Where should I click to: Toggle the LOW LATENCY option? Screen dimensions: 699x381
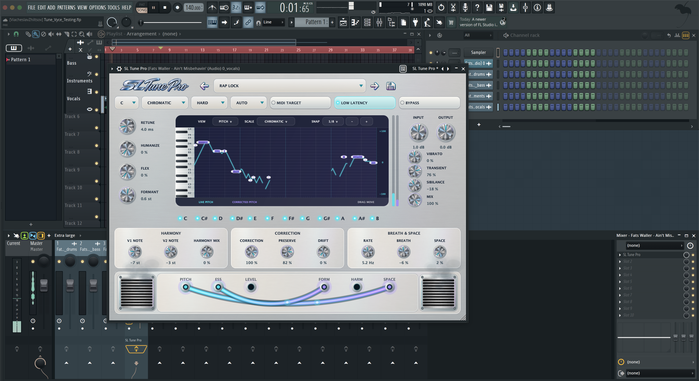click(x=365, y=103)
